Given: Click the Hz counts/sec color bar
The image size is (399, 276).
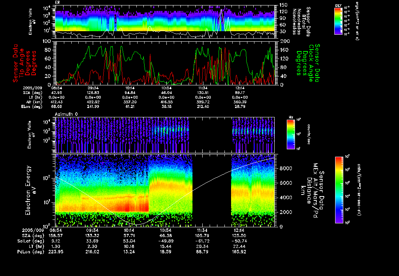Looking at the screenshot, I should pyautogui.click(x=291, y=134).
